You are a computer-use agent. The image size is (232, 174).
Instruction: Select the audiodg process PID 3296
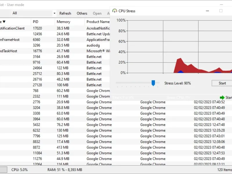point(55,45)
